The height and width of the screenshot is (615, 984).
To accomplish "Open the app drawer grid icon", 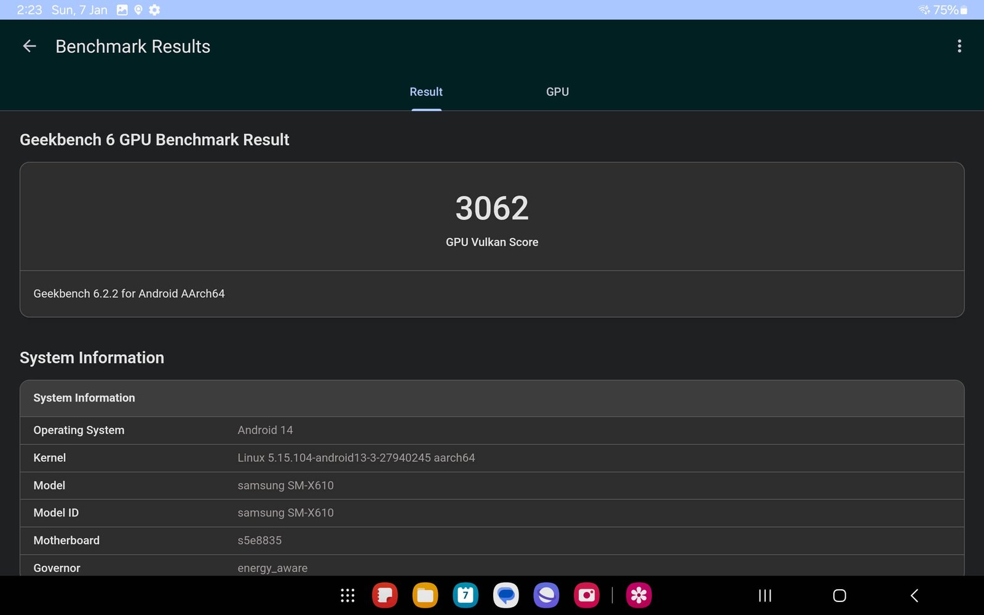I will click(x=347, y=595).
